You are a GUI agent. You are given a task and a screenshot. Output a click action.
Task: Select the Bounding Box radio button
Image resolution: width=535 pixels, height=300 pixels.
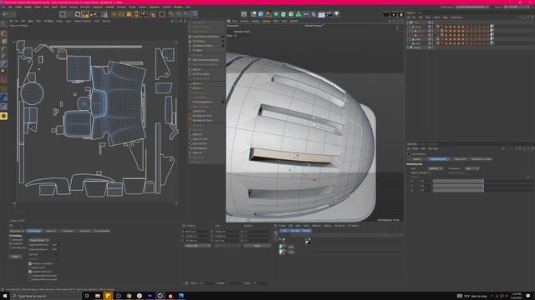click(x=11, y=248)
